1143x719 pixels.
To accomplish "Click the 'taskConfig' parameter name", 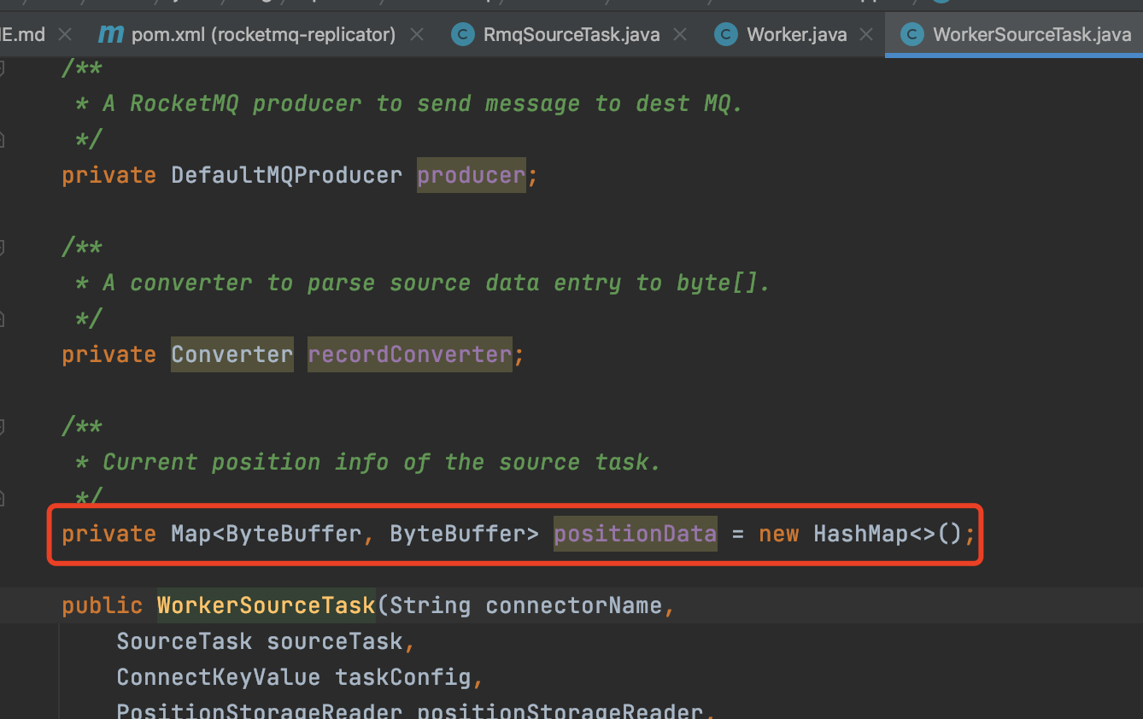I will click(x=402, y=677).
